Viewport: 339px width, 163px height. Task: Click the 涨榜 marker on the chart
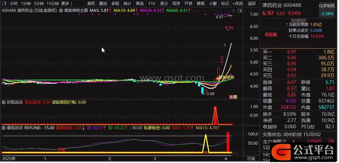click(233, 97)
